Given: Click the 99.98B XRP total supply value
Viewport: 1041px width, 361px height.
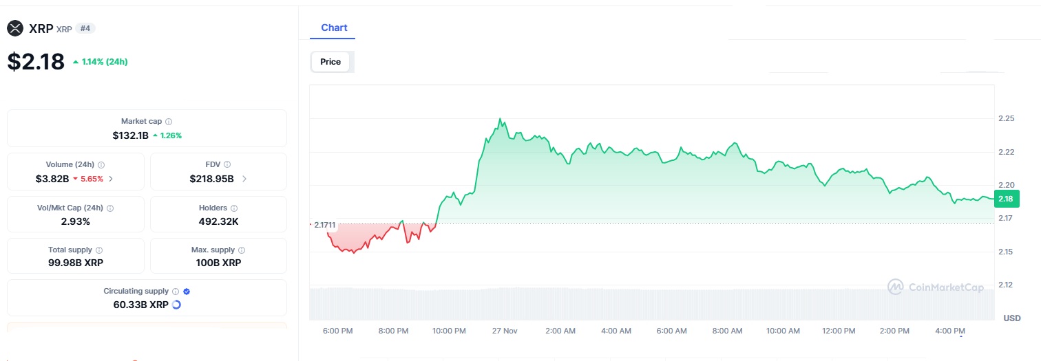Looking at the screenshot, I should pyautogui.click(x=76, y=263).
